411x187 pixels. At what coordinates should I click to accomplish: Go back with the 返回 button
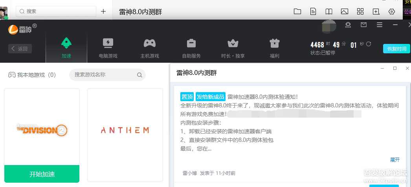click(20, 49)
